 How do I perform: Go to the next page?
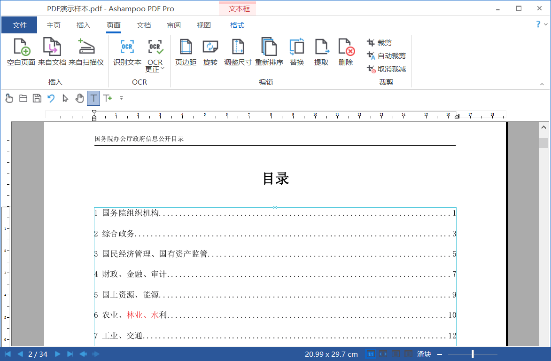[58, 354]
